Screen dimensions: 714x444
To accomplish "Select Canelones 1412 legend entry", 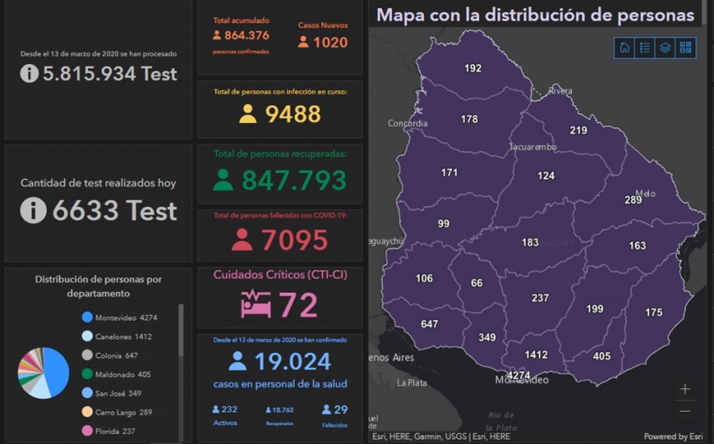I will tap(123, 337).
